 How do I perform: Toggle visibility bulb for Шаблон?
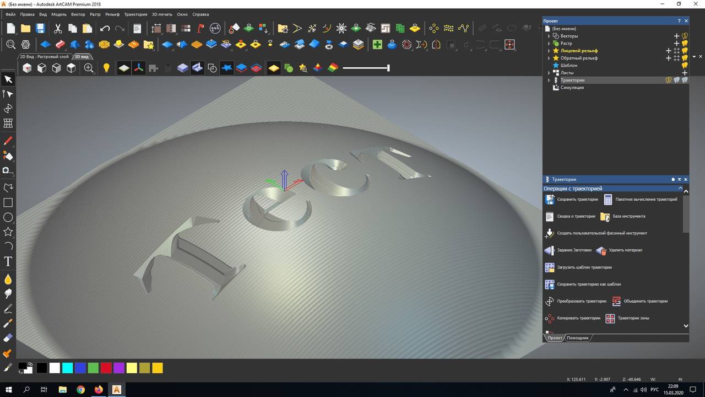(x=685, y=65)
